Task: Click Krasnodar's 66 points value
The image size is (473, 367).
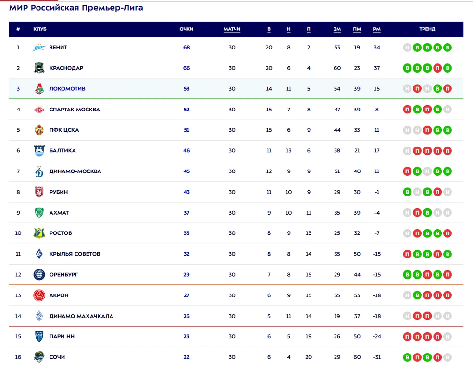Action: coord(187,68)
